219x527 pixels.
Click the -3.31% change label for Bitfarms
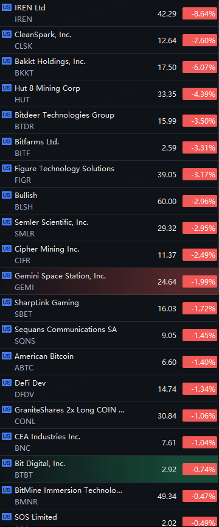(200, 148)
